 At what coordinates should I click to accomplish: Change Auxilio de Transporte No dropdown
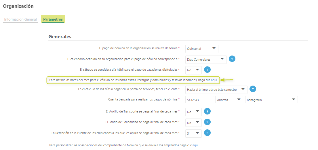tap(193, 112)
